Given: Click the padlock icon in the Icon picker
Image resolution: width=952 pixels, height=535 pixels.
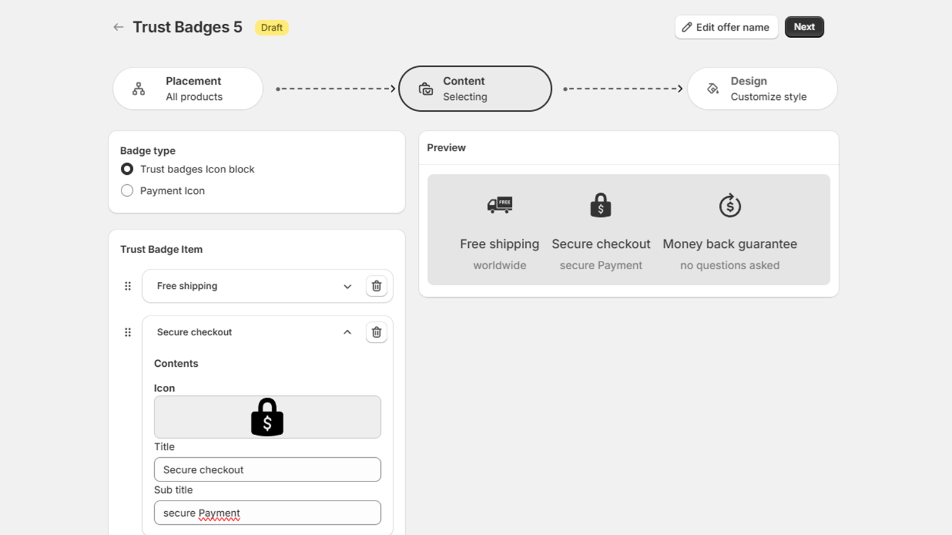Looking at the screenshot, I should coord(267,417).
